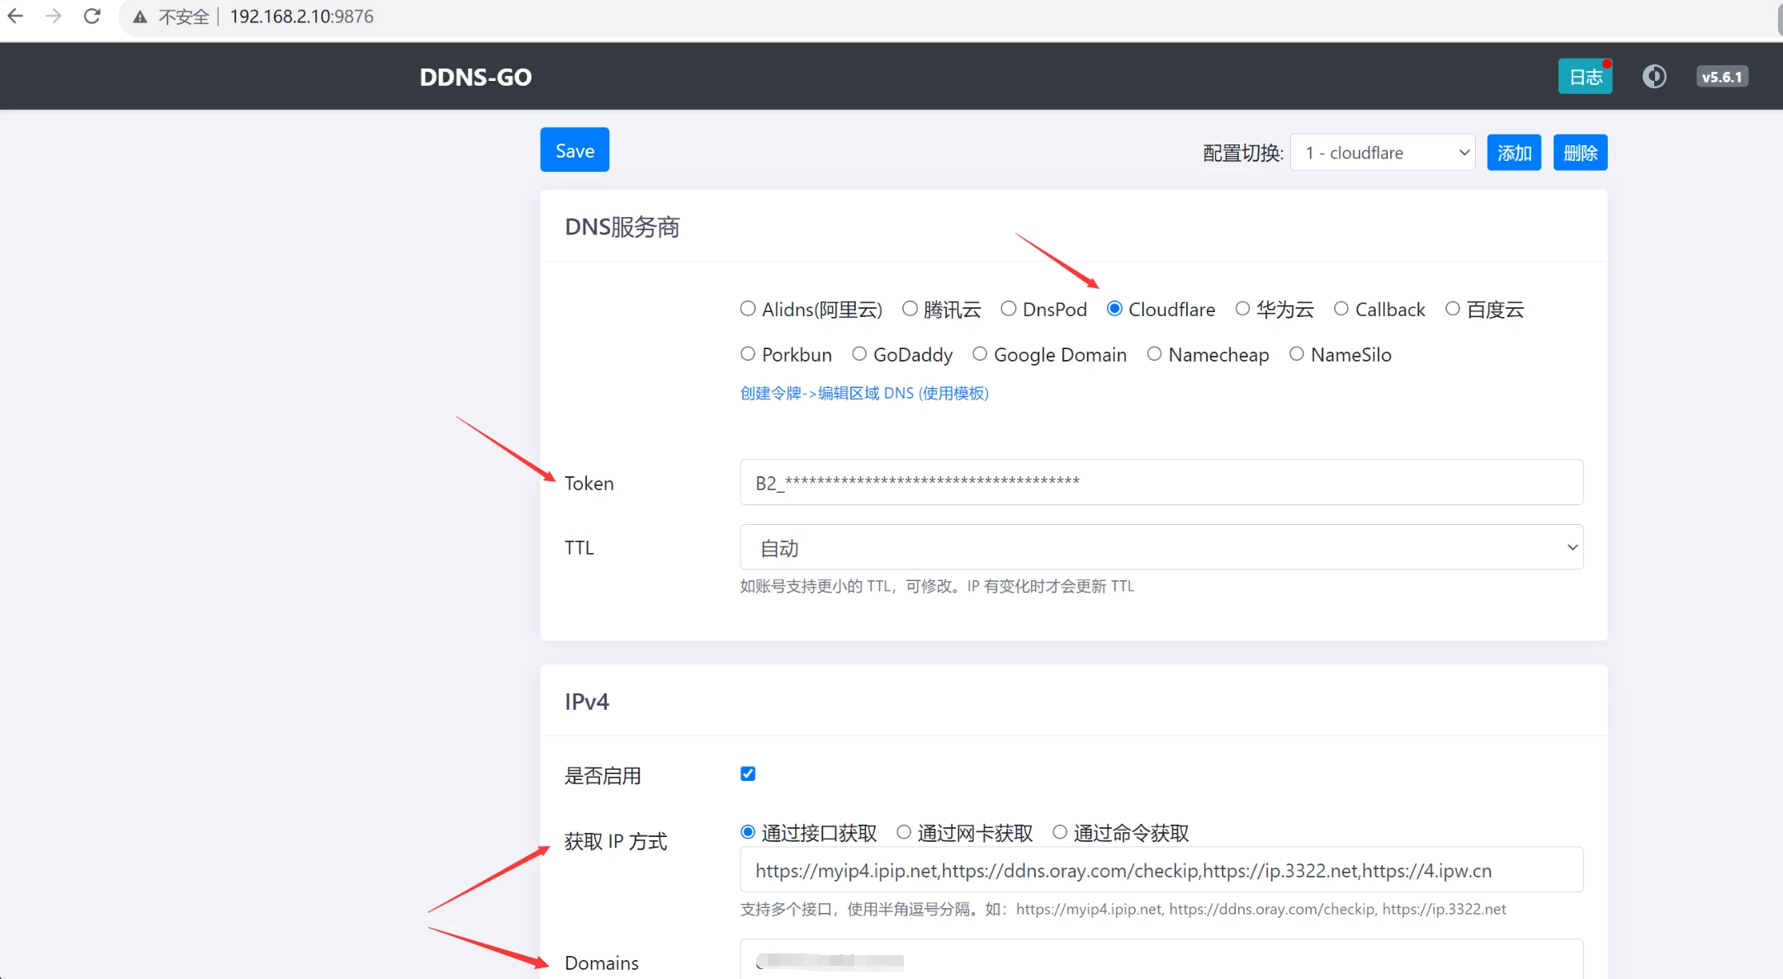Open the TTL 自动 dropdown
This screenshot has height=979, width=1783.
(1161, 547)
